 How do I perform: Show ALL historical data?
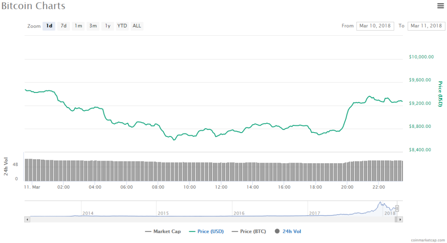click(x=137, y=26)
